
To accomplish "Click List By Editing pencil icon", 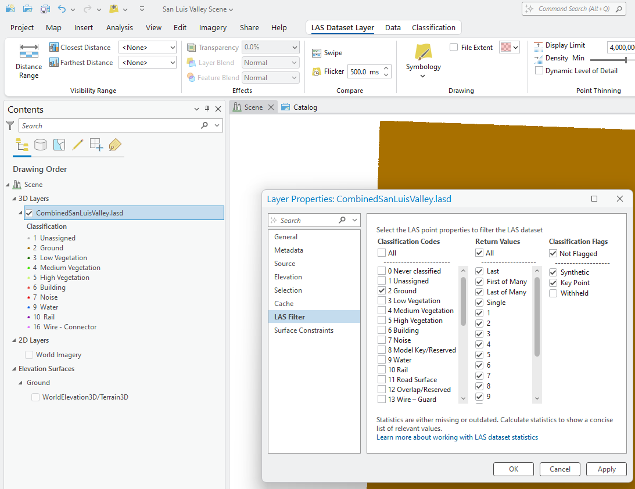I will click(78, 145).
